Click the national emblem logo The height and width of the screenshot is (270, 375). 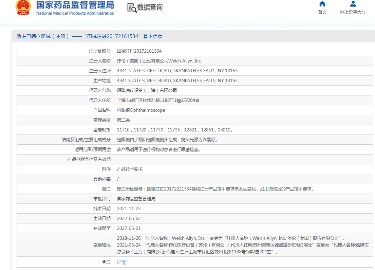point(23,7)
